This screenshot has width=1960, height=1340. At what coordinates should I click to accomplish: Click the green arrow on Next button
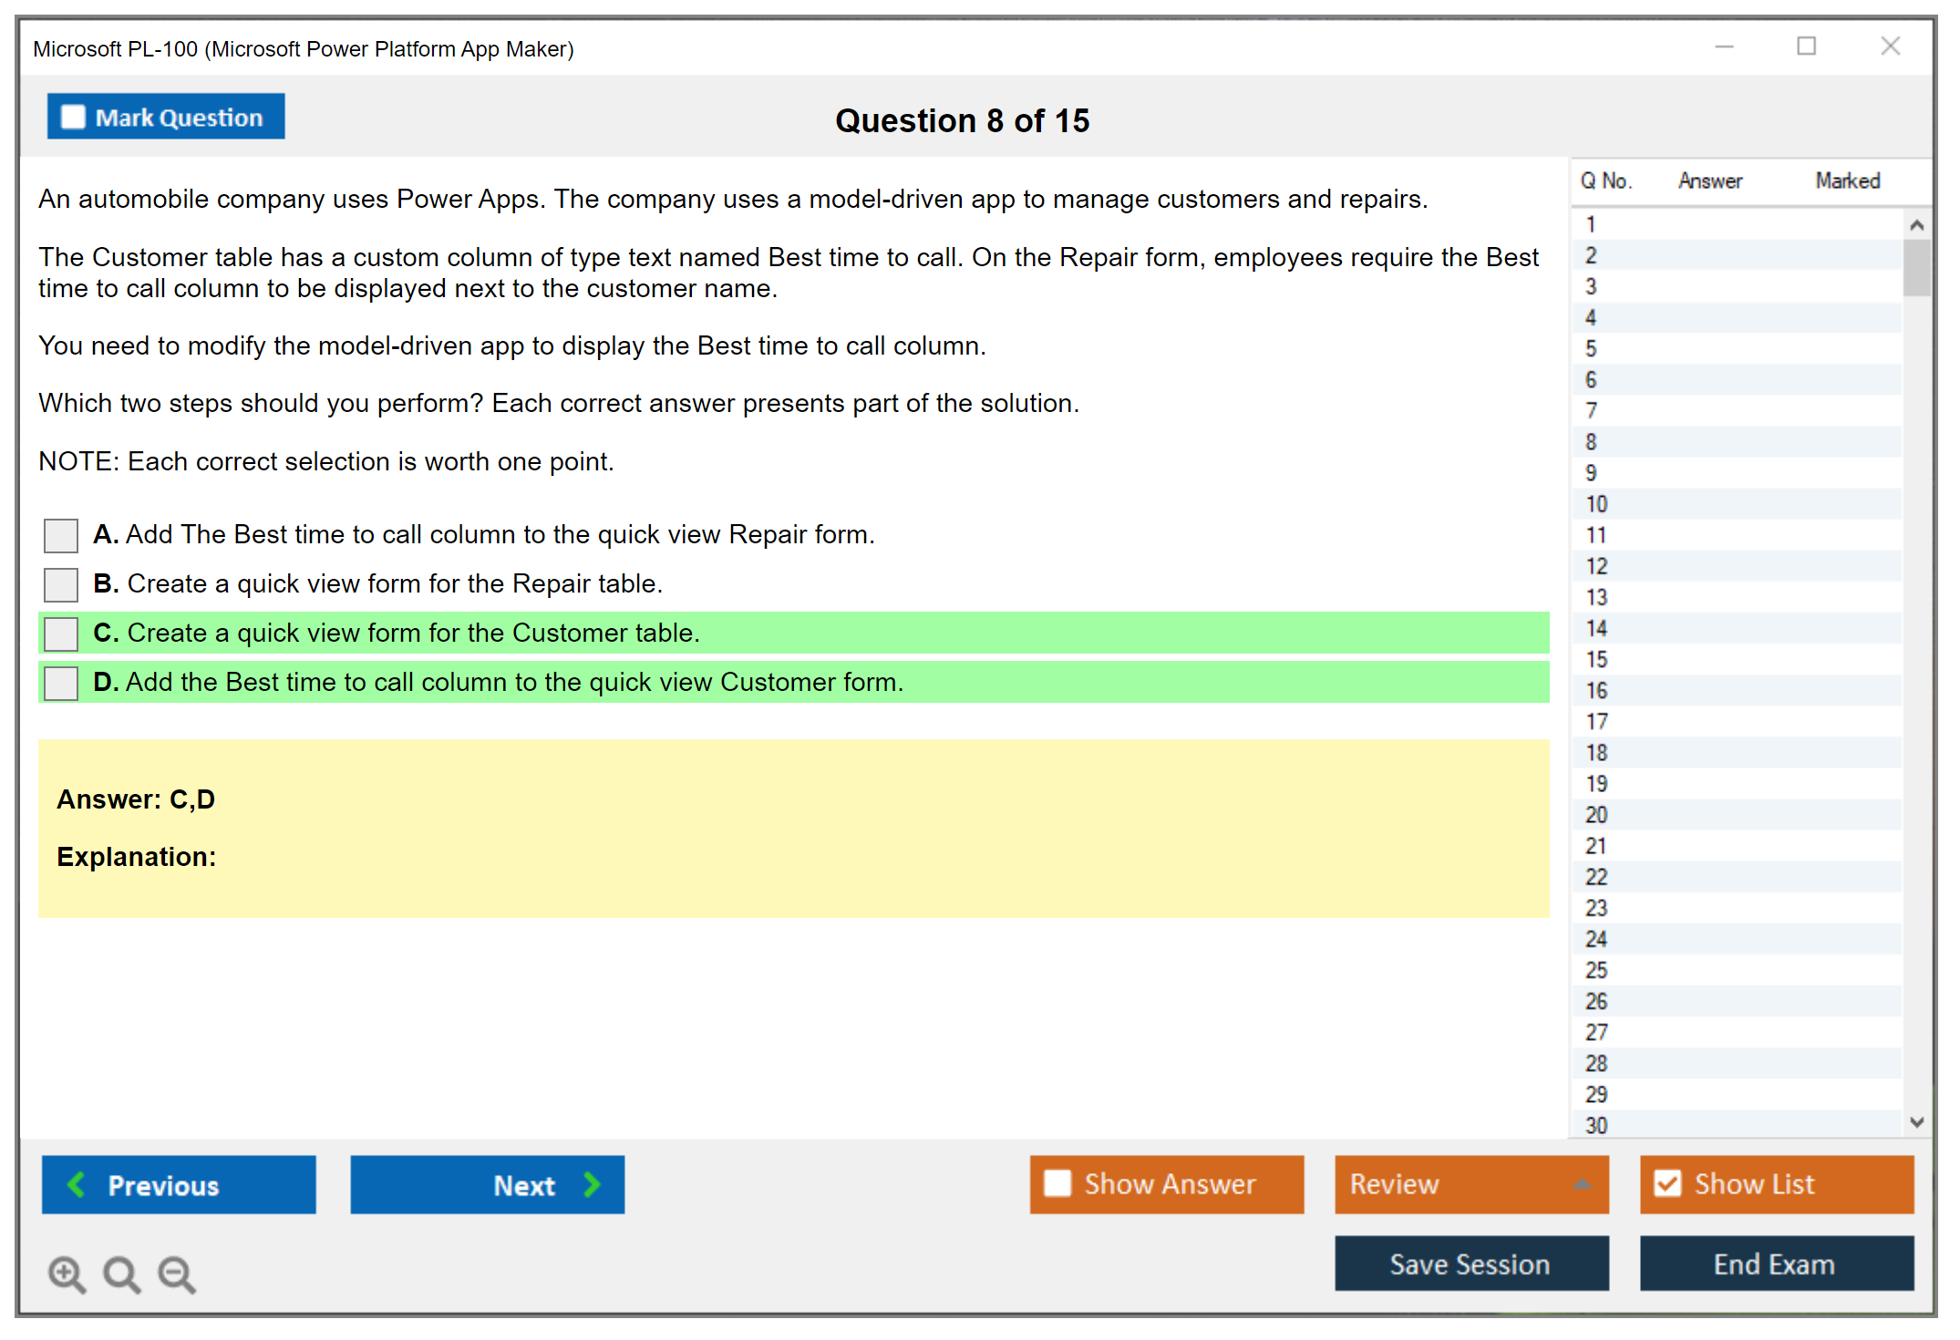592,1184
